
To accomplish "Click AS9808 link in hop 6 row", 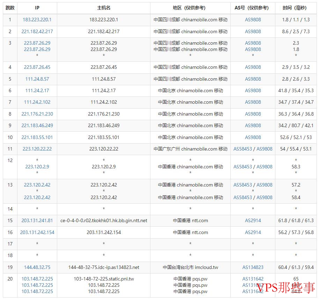I will coord(253,90).
